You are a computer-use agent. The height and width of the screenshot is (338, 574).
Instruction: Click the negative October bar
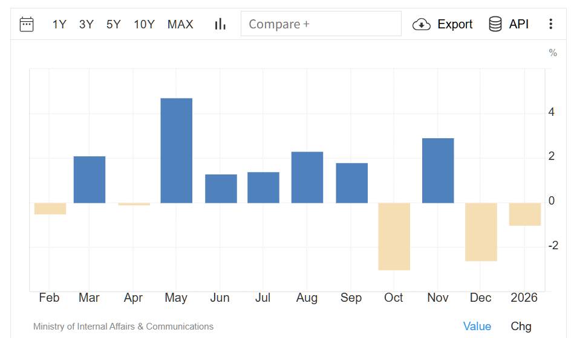pyautogui.click(x=394, y=236)
